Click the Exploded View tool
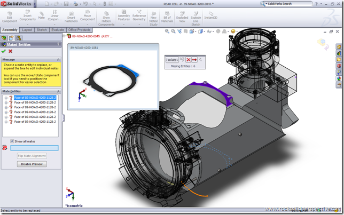The width and height of the screenshot is (344, 215). 182,17
